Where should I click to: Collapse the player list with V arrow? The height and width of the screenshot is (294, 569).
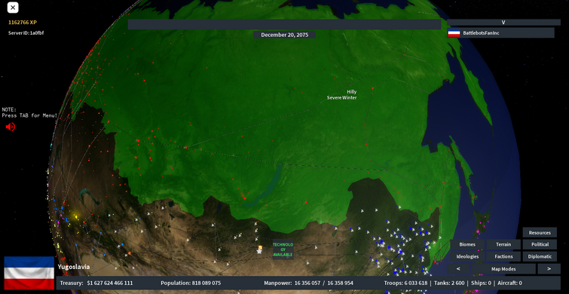pos(503,22)
